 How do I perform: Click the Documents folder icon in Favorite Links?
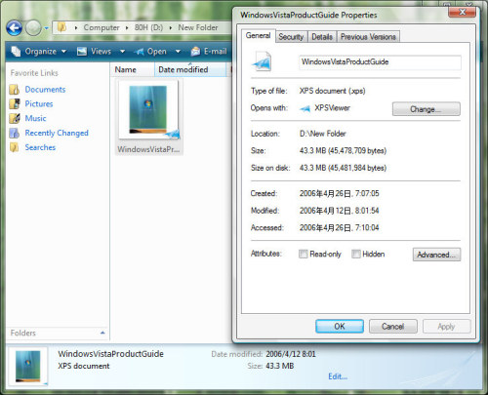(x=15, y=90)
